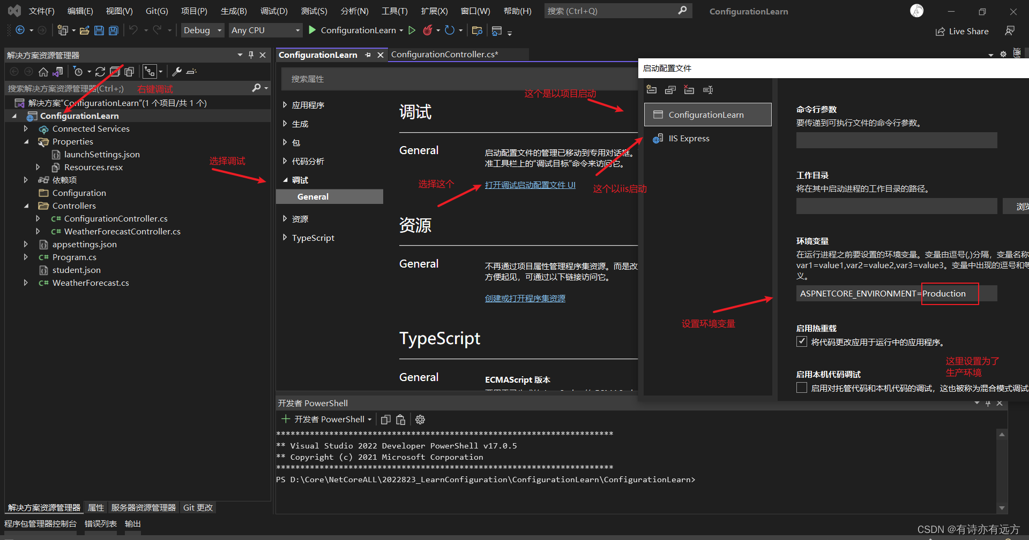Open the 调试(D) menu
1029x540 pixels.
pyautogui.click(x=274, y=11)
